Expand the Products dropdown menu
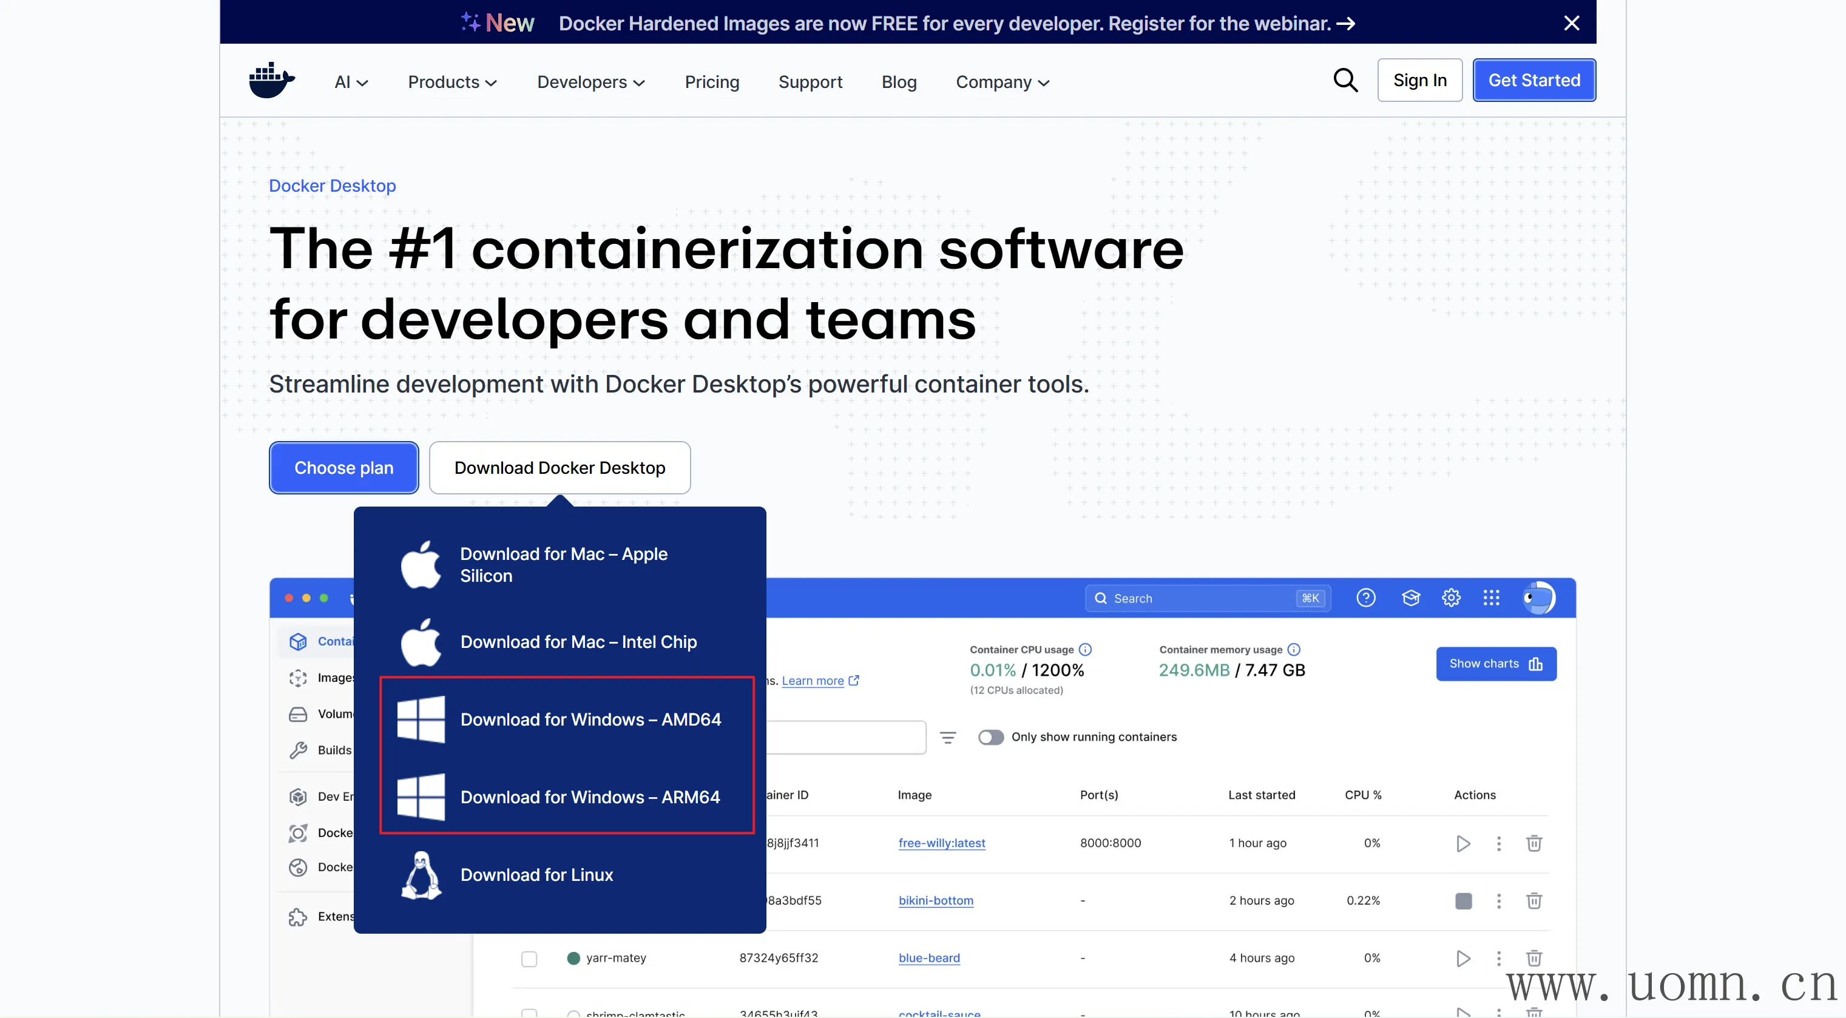The image size is (1846, 1018). [452, 83]
